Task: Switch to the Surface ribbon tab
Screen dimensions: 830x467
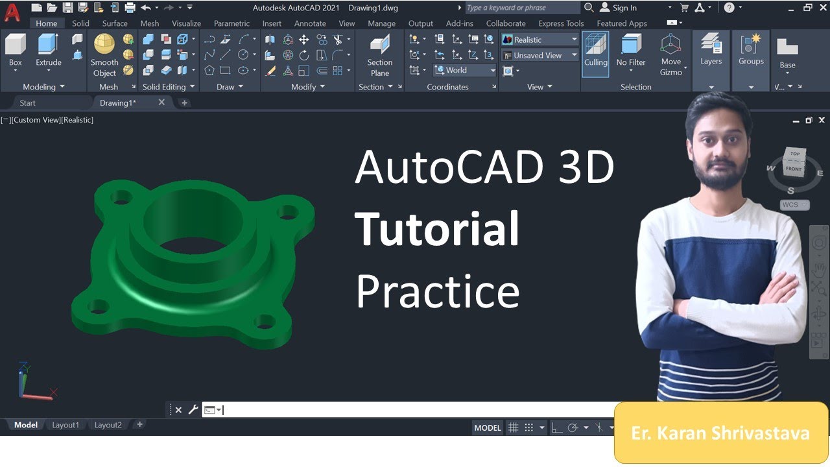Action: pos(115,23)
